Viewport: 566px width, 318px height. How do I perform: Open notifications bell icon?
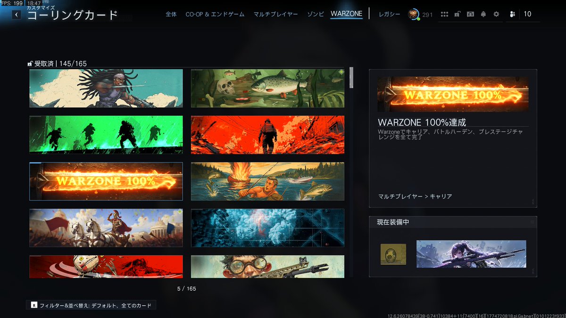coord(483,14)
